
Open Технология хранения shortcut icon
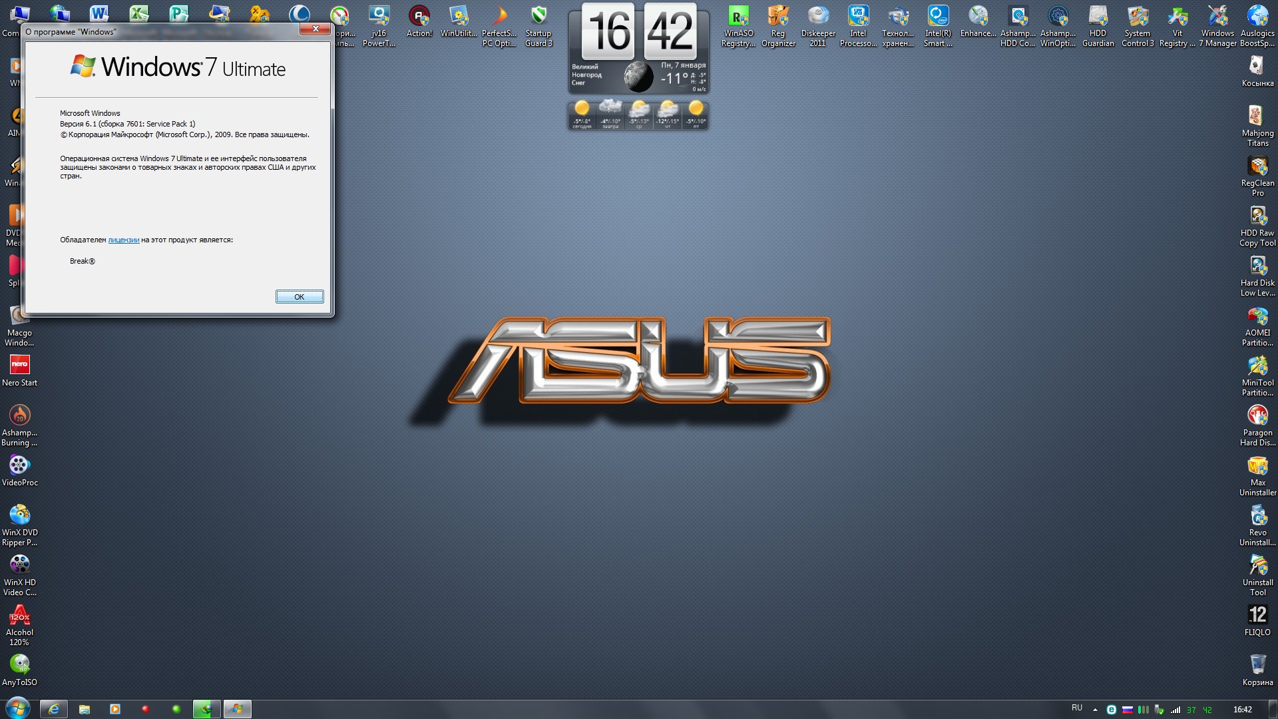(x=898, y=27)
